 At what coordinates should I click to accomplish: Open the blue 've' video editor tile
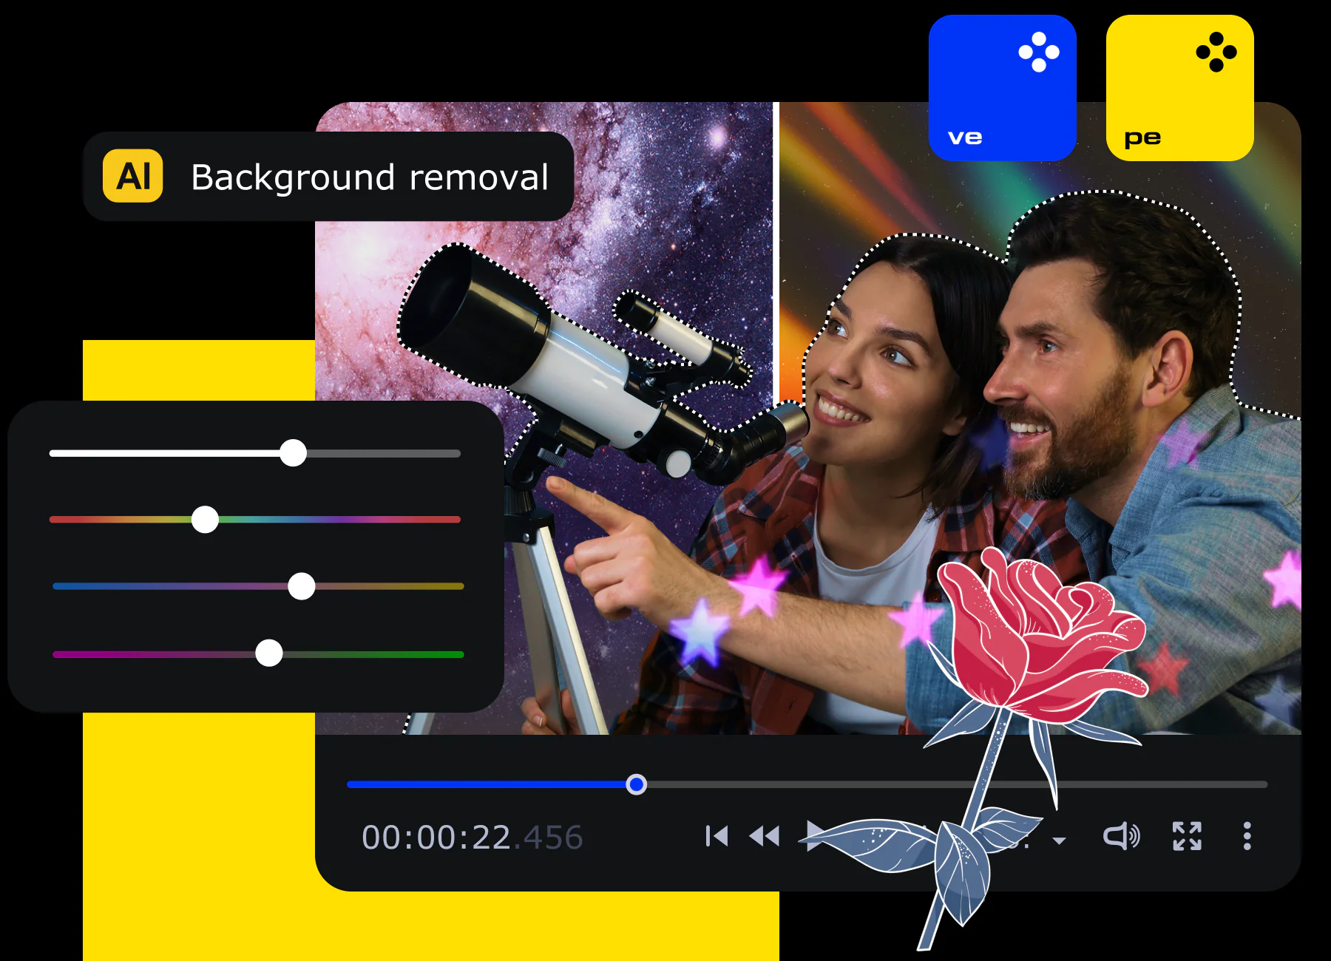[1002, 88]
